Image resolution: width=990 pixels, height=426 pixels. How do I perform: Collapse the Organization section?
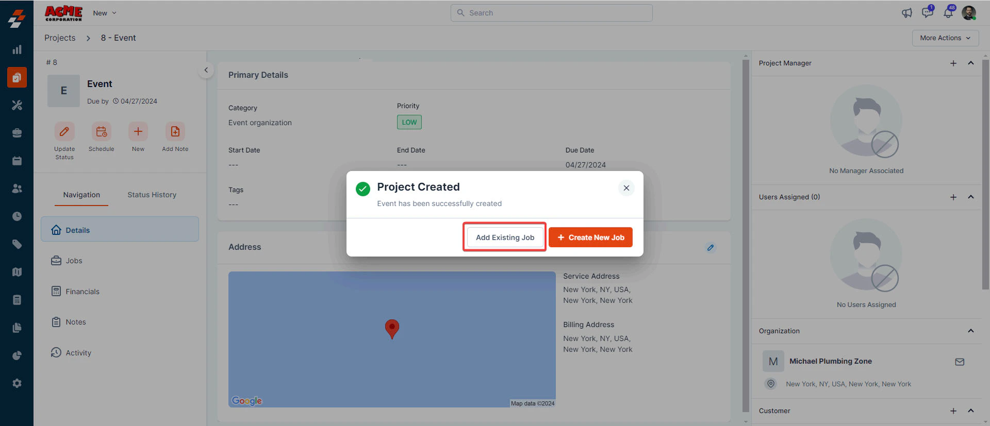pyautogui.click(x=971, y=331)
